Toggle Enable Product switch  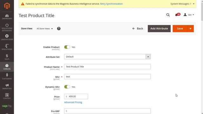67,47
